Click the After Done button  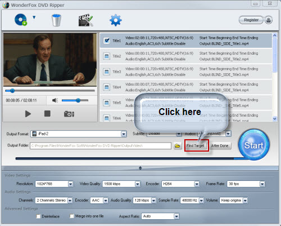(x=220, y=146)
